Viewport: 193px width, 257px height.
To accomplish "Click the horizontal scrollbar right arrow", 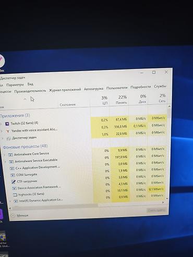I will [163, 202].
